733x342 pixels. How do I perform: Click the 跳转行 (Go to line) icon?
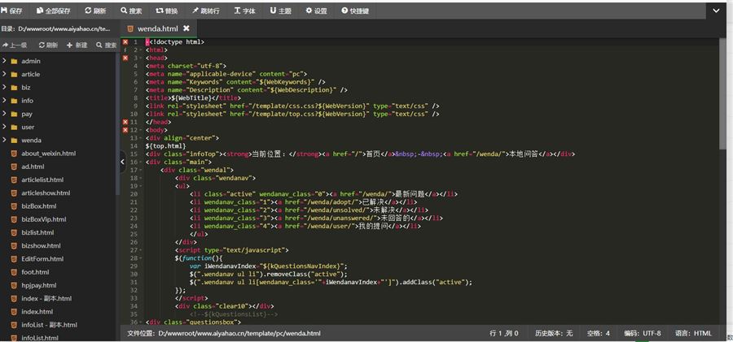coord(206,11)
